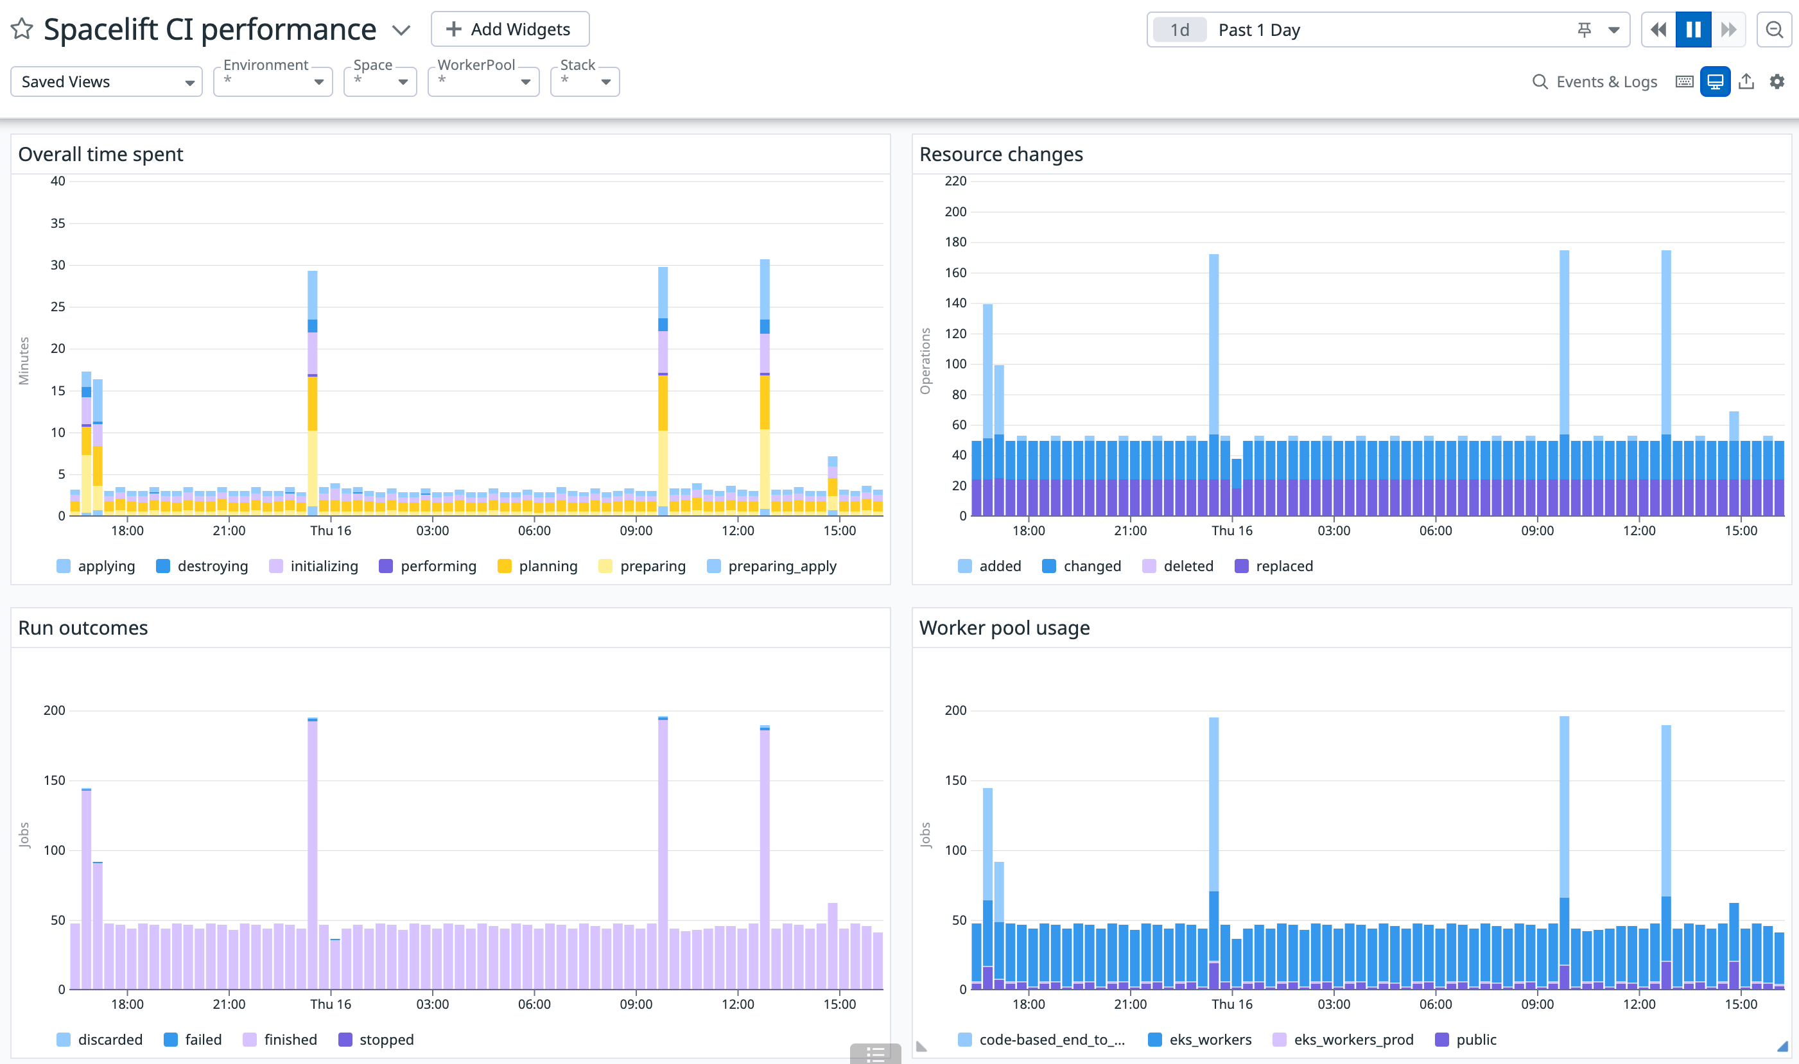Image resolution: width=1799 pixels, height=1064 pixels.
Task: Toggle the failed series in Run outcomes
Action: click(x=194, y=1039)
